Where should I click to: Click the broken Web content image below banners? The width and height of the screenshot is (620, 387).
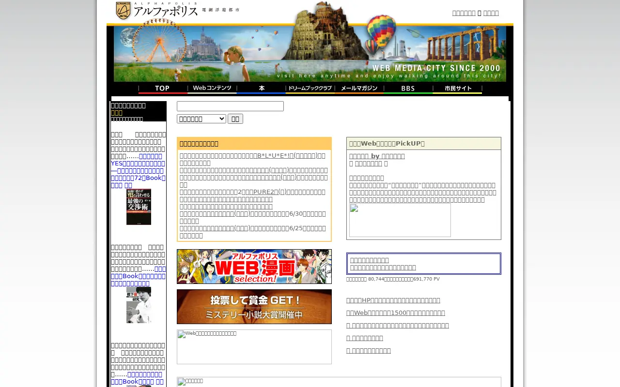(x=254, y=347)
